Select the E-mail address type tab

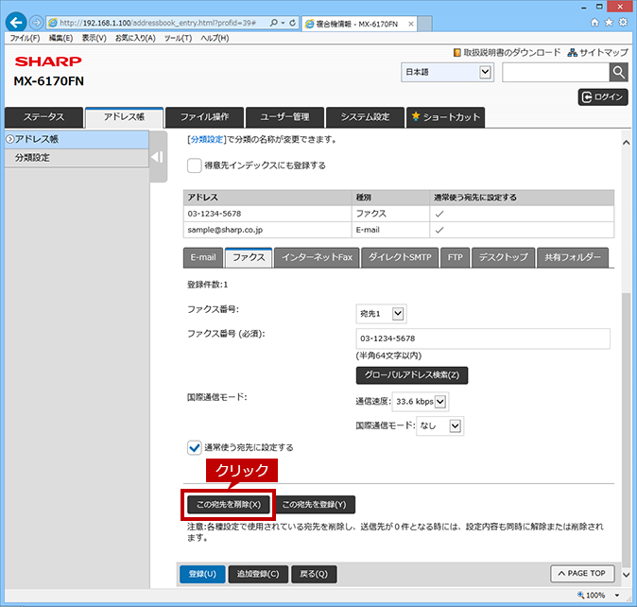pyautogui.click(x=202, y=257)
